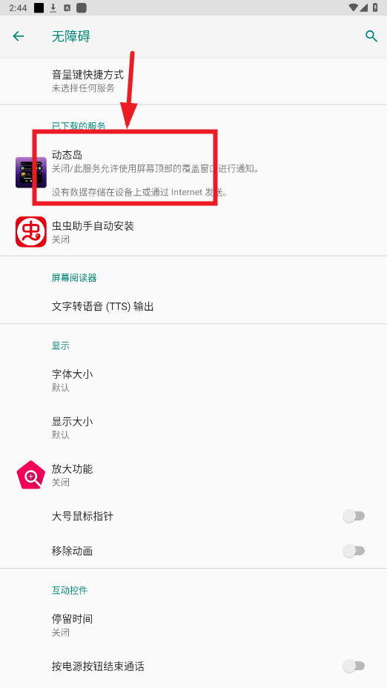Open 音量键快捷方式 option

pyautogui.click(x=193, y=81)
